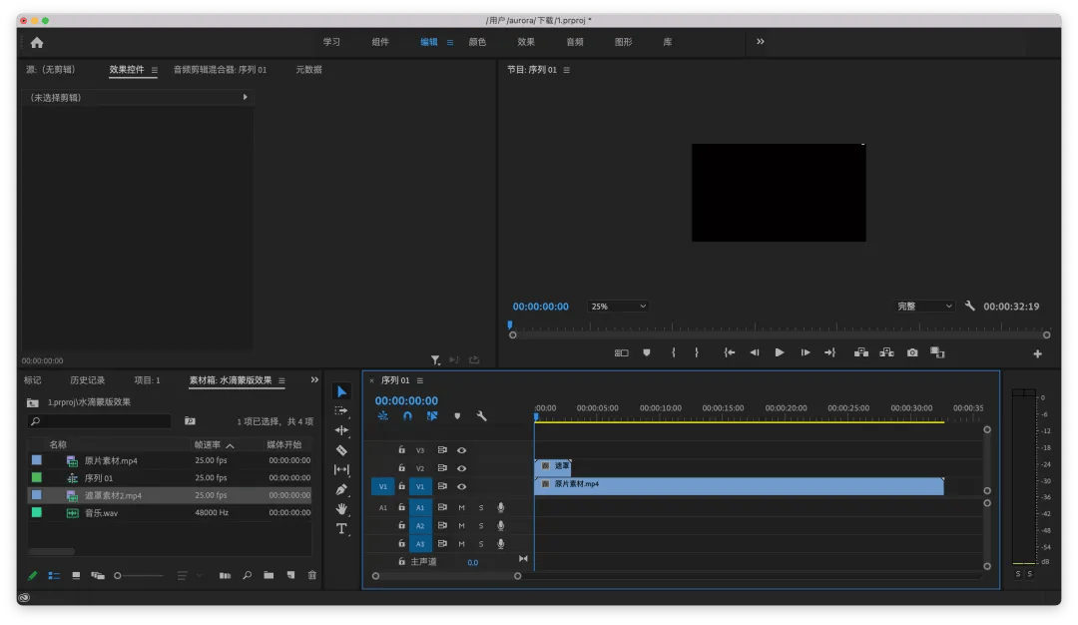Open the 效果控件 panel menu

155,70
